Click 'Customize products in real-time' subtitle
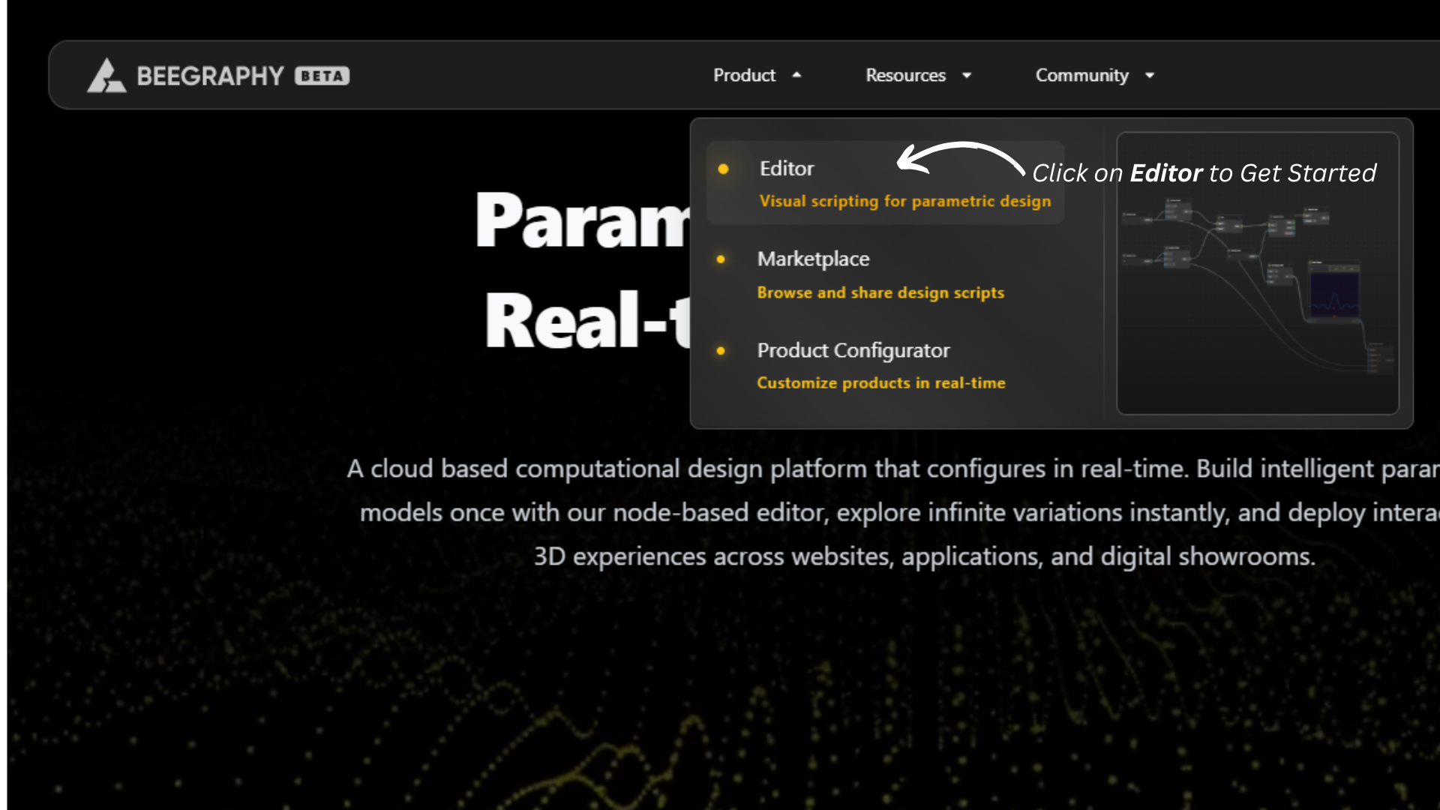1440x810 pixels. point(880,383)
